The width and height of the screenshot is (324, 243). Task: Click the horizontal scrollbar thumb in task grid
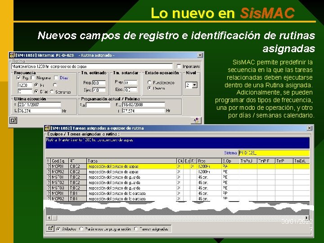click(x=54, y=218)
